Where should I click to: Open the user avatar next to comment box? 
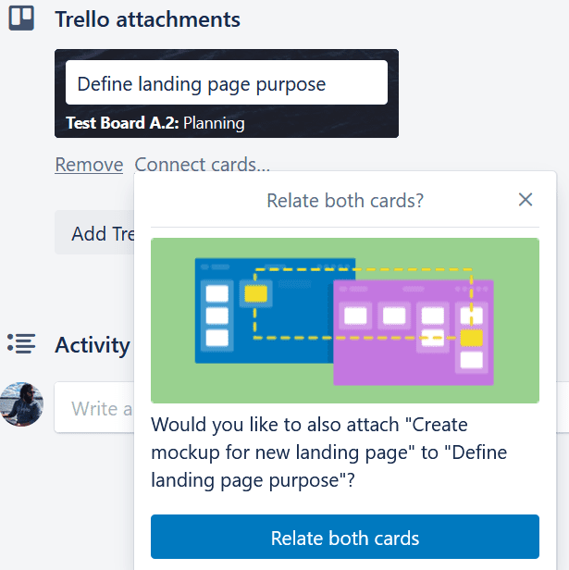pyautogui.click(x=21, y=404)
